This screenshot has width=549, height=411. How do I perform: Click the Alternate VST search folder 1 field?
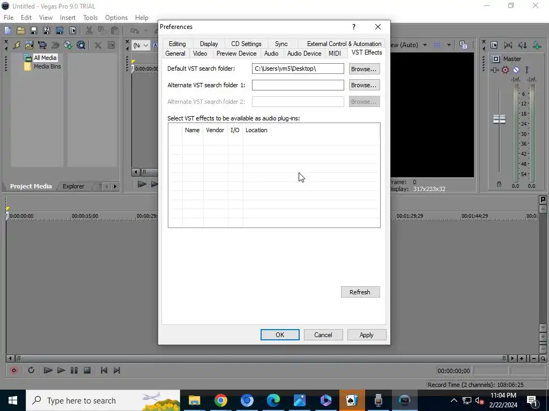coord(298,85)
